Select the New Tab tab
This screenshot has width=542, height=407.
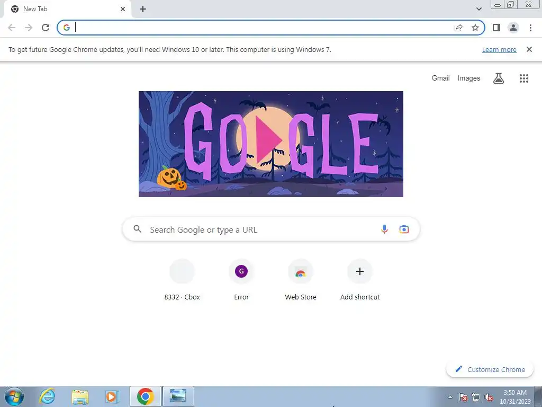pyautogui.click(x=67, y=9)
